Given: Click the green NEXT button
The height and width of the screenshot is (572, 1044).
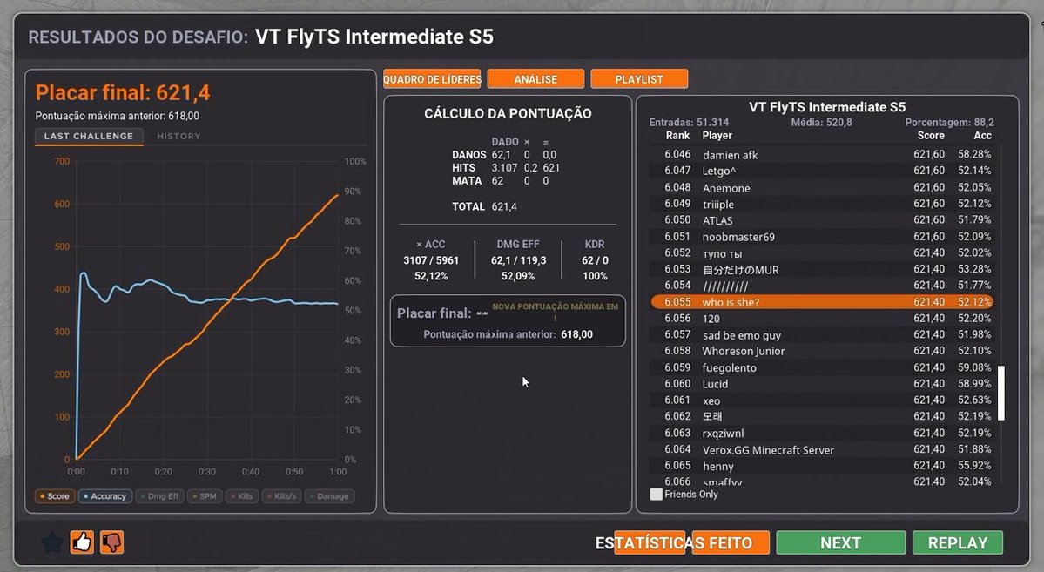Looking at the screenshot, I should click(840, 542).
